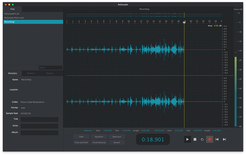Select the Files tab
This screenshot has height=155, width=246.
pyautogui.click(x=12, y=9)
